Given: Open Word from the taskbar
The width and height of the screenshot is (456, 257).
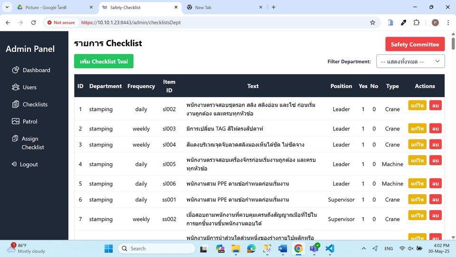Looking at the screenshot, I should click(x=282, y=248).
